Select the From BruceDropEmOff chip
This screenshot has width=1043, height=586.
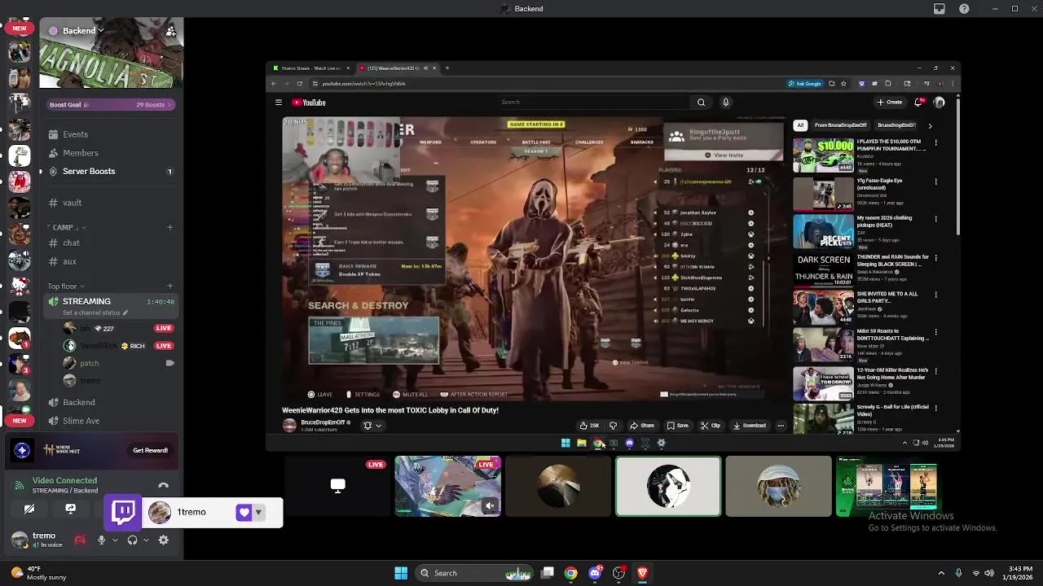point(840,125)
